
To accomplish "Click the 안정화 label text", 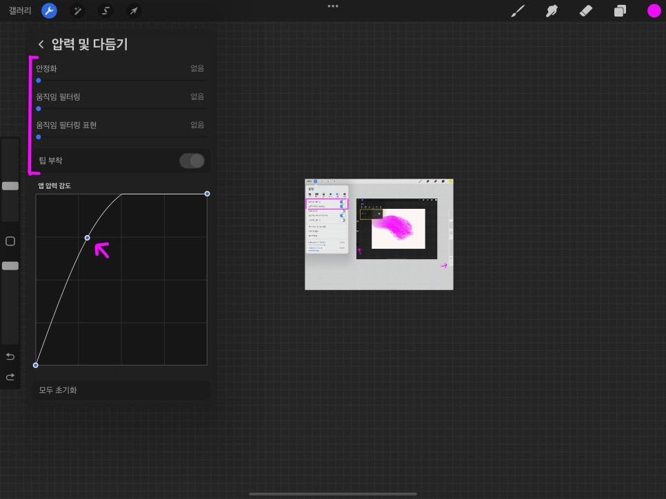I will [x=46, y=68].
